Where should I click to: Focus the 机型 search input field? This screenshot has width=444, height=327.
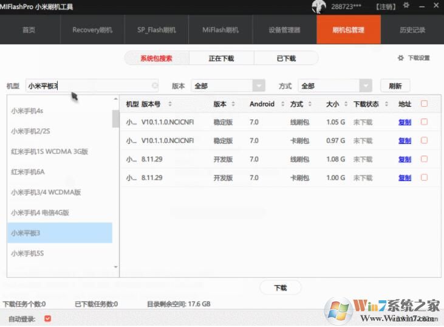pyautogui.click(x=92, y=86)
